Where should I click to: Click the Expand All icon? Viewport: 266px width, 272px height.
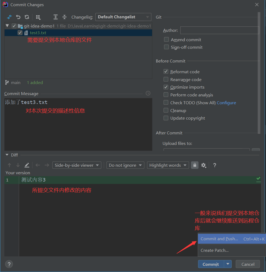click(x=56, y=17)
